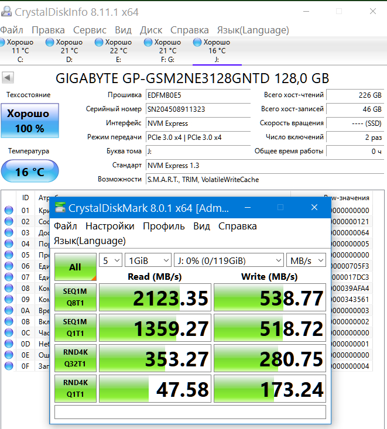Select disk C: status orb at 11 °C
Image resolution: width=387 pixels, height=429 pixels.
(2, 42)
